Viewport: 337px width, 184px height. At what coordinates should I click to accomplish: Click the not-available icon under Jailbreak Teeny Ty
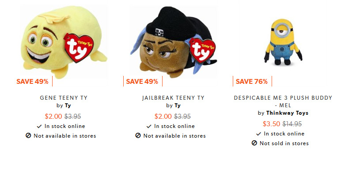pos(138,135)
